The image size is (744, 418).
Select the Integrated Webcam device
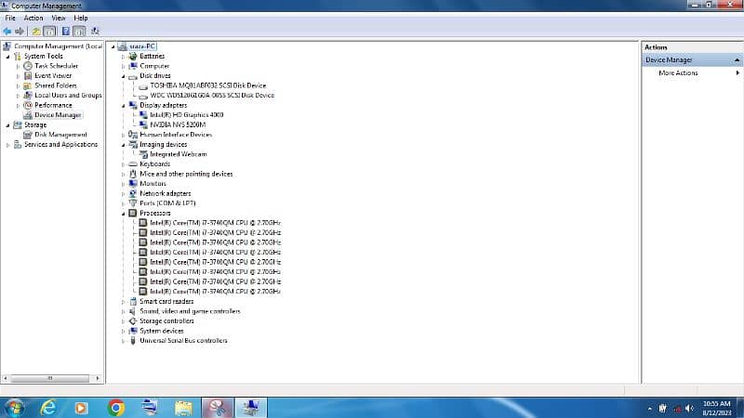178,154
